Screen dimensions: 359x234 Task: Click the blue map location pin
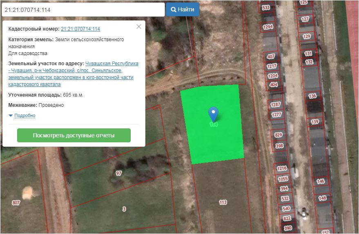(x=213, y=115)
